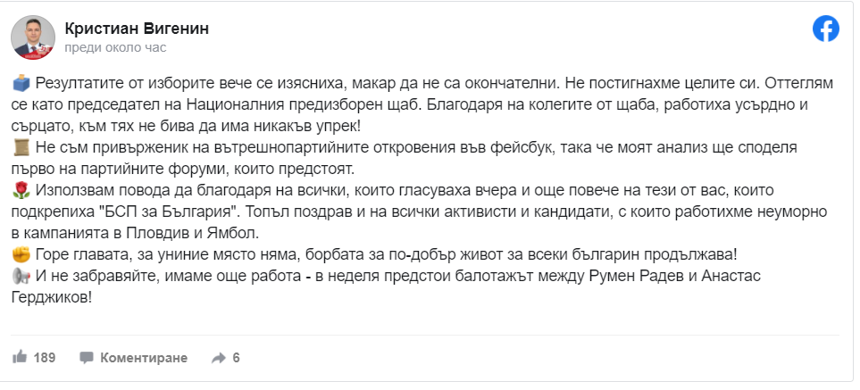Click the comment speech bubble icon
This screenshot has height=390, width=860.
click(87, 358)
